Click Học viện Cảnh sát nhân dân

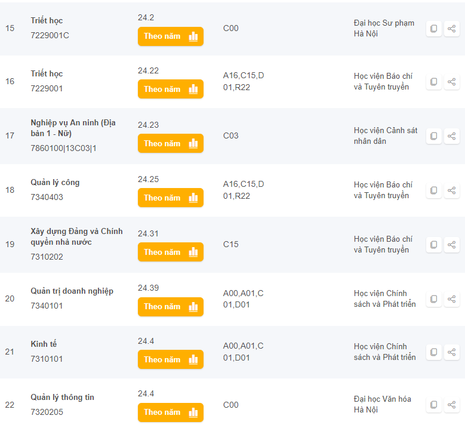click(x=385, y=136)
